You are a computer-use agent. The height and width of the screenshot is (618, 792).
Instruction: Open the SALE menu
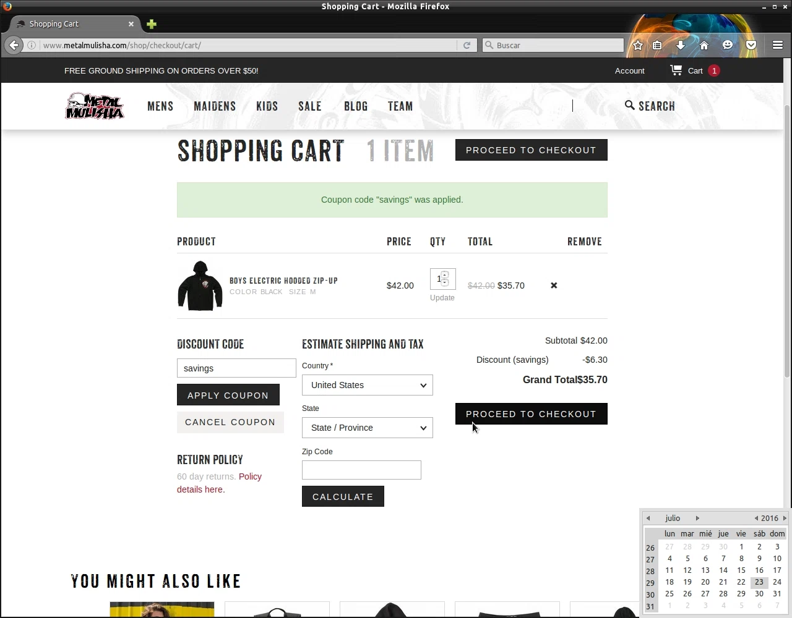(x=310, y=106)
